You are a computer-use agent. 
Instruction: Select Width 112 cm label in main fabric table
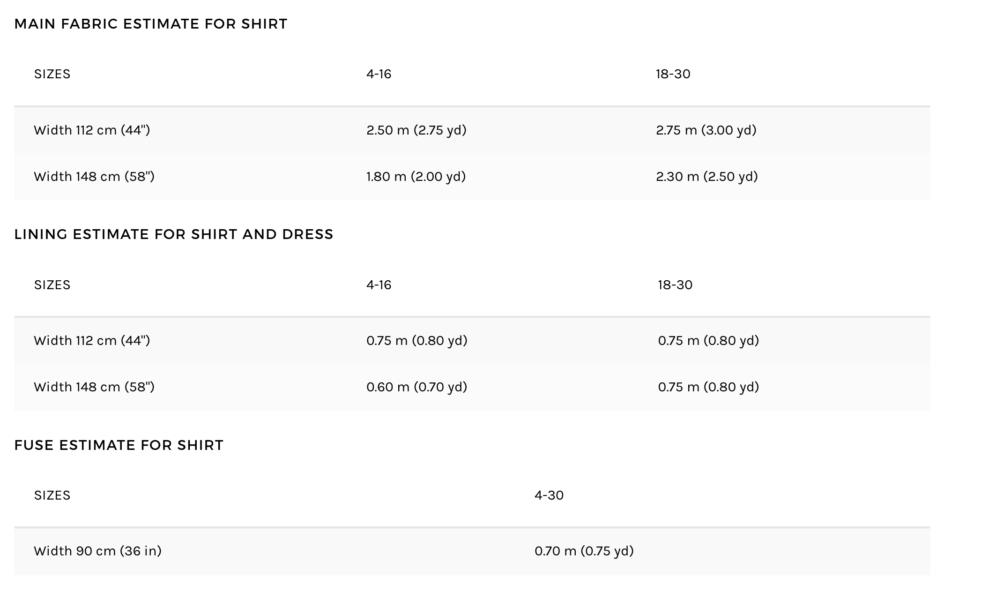tap(92, 130)
